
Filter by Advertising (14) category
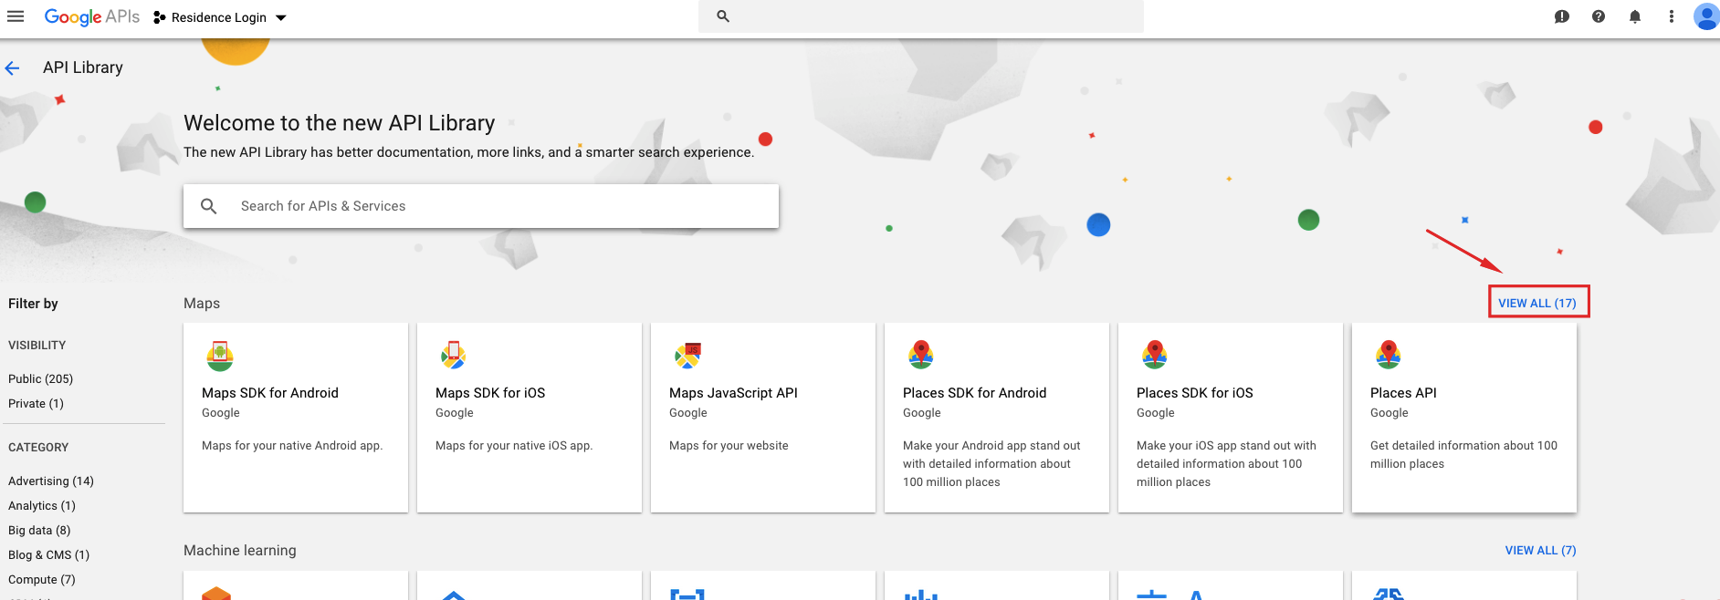pyautogui.click(x=51, y=481)
